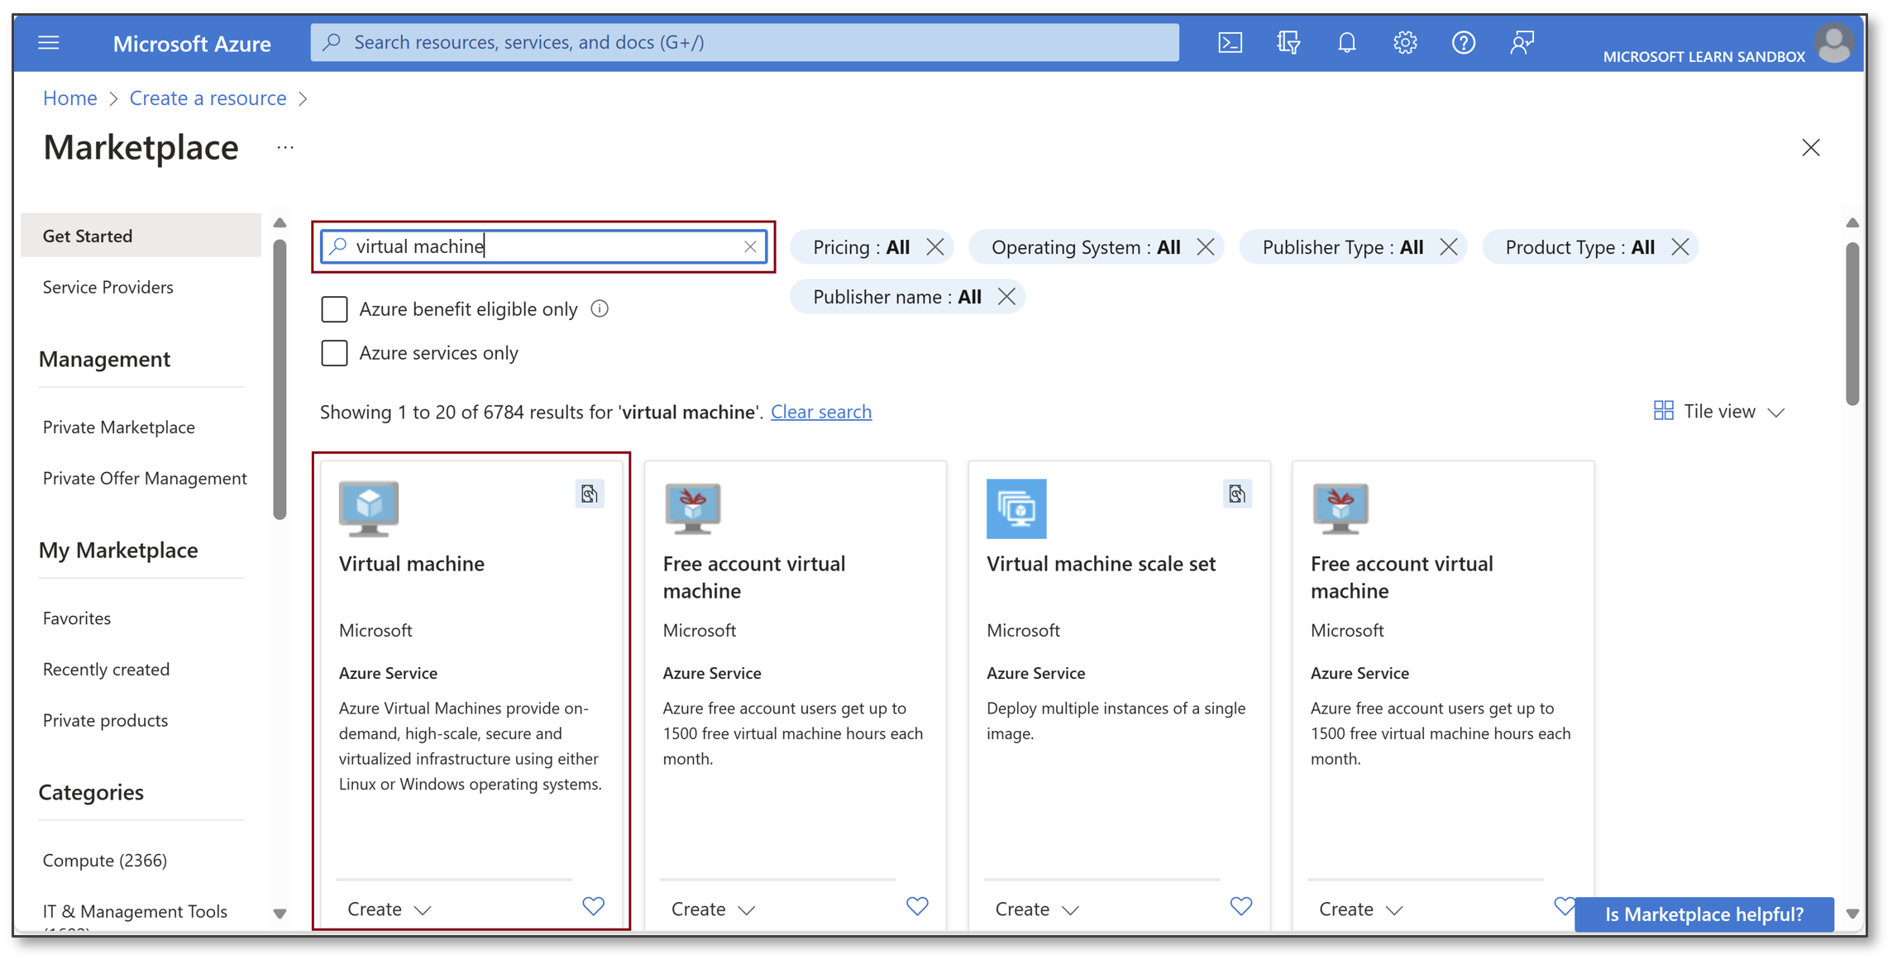Open Private Marketplace menu item
This screenshot has height=969, width=1902.
(119, 427)
